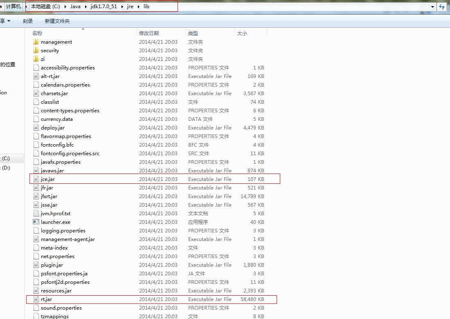Select charsets.jar file icon
The width and height of the screenshot is (450, 319).
click(36, 94)
